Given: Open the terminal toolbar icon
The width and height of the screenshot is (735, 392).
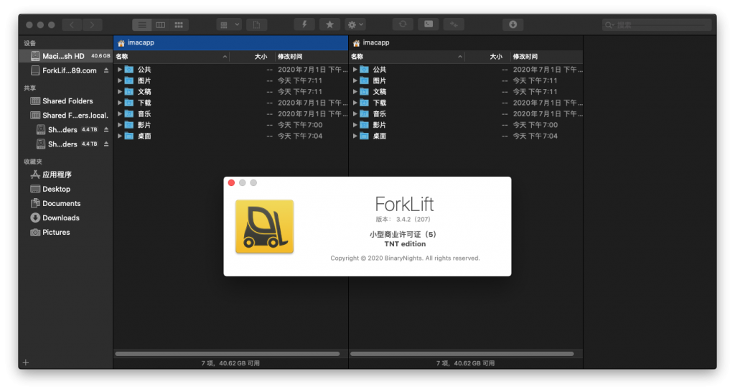Looking at the screenshot, I should (x=429, y=24).
